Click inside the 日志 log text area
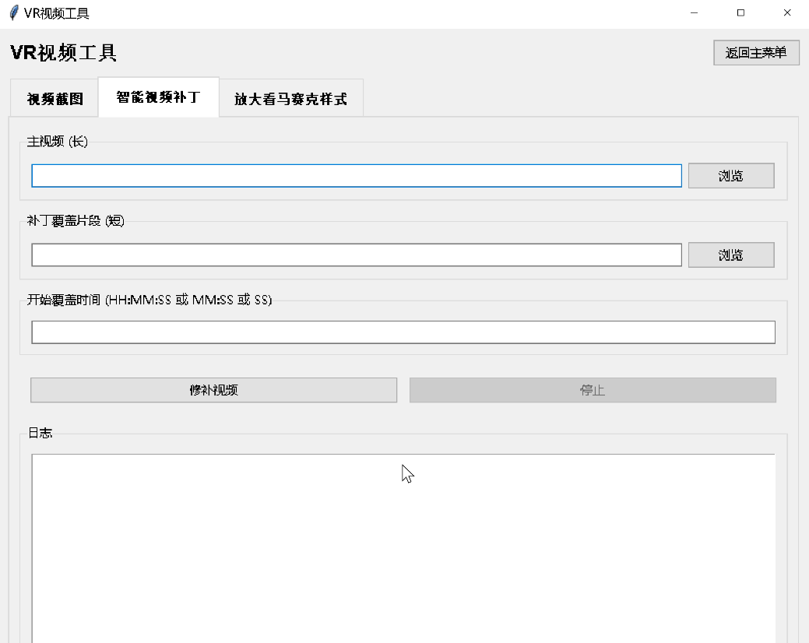Image resolution: width=809 pixels, height=643 pixels. (403, 549)
